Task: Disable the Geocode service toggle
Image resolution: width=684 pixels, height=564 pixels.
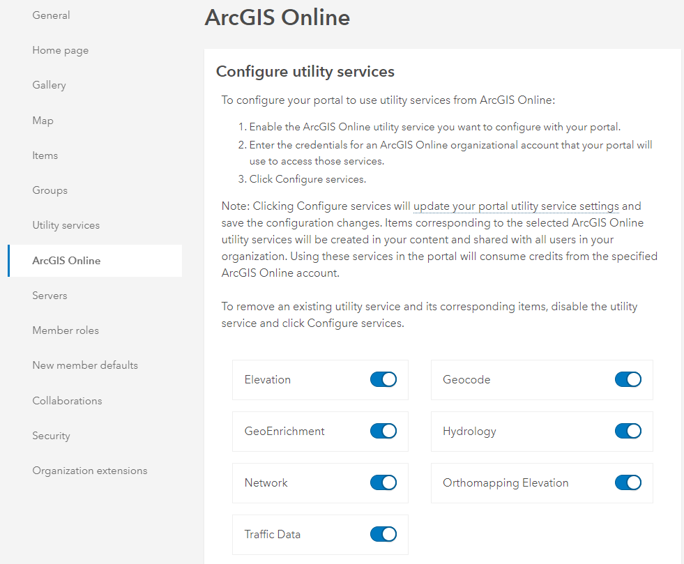Action: 628,379
